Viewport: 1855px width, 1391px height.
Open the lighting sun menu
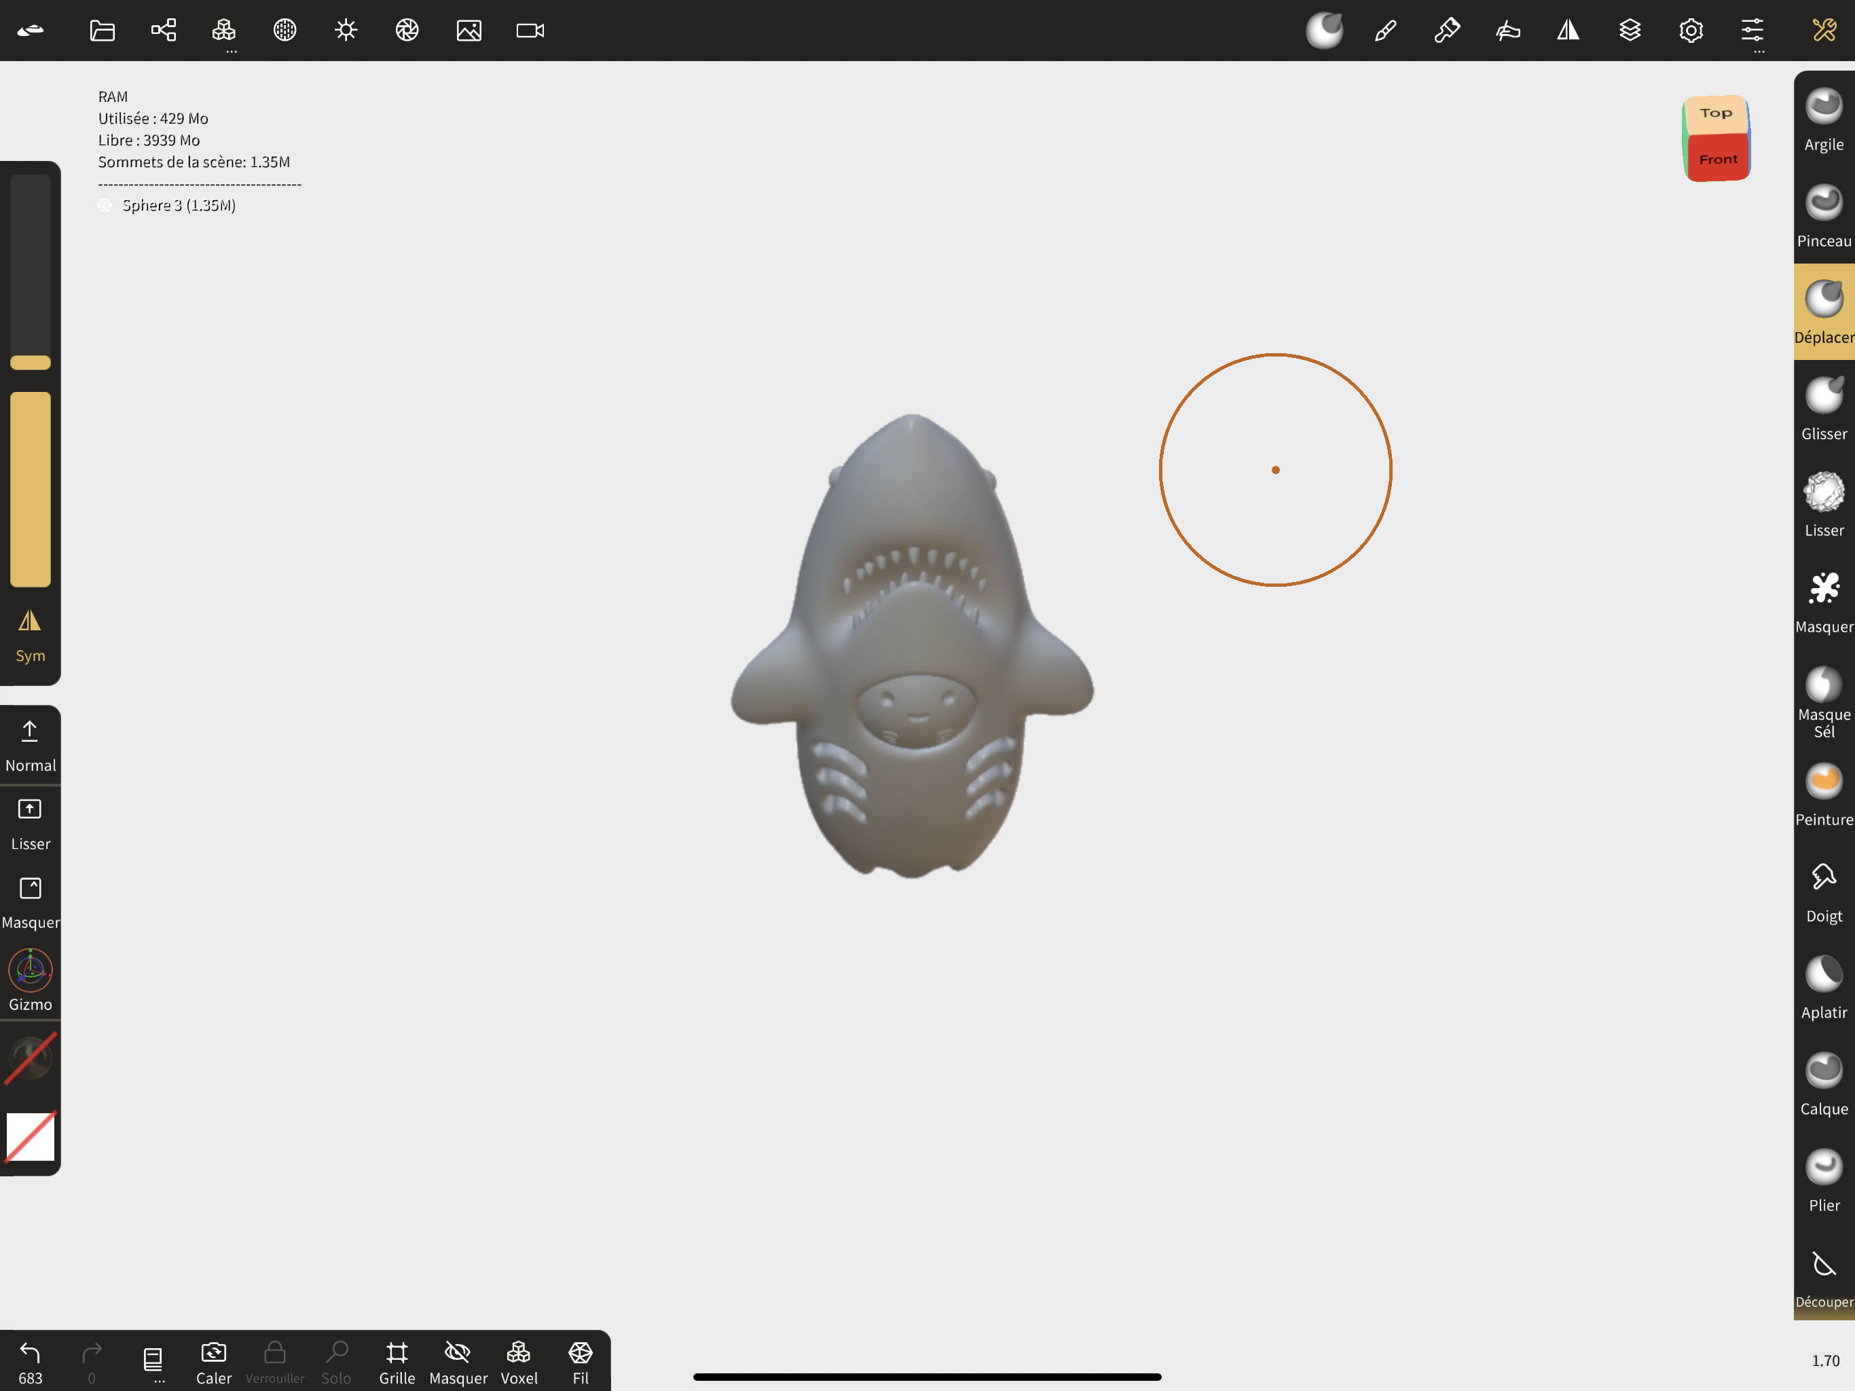pos(346,30)
